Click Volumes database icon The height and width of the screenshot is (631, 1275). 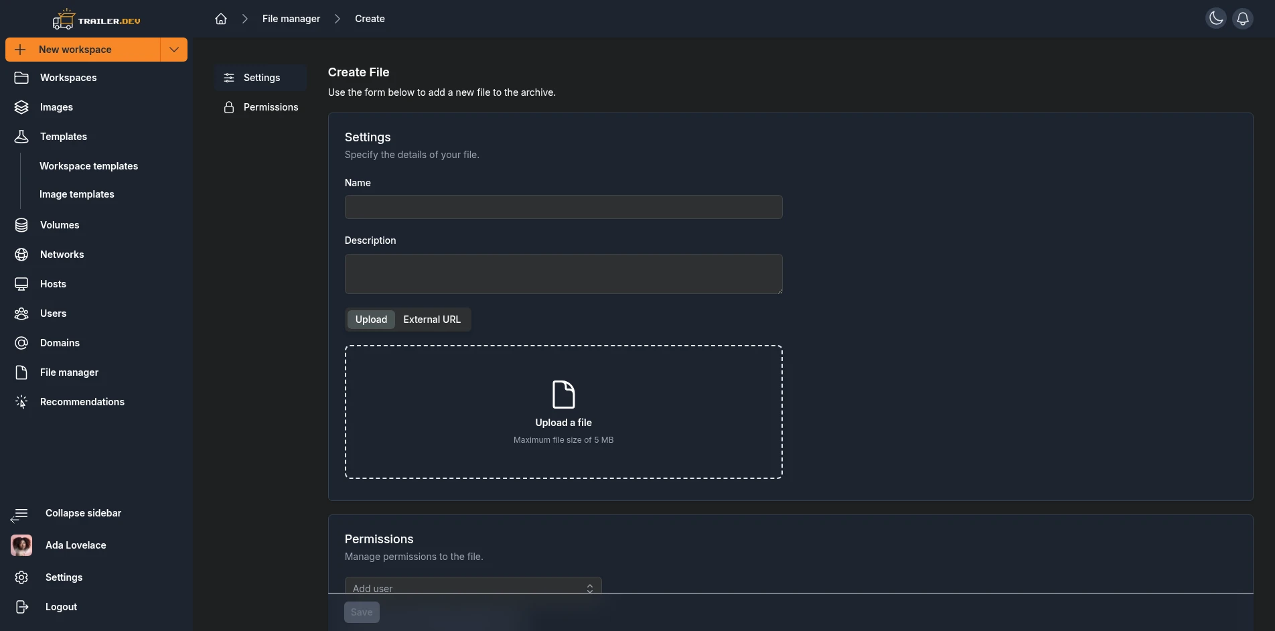[x=21, y=225]
